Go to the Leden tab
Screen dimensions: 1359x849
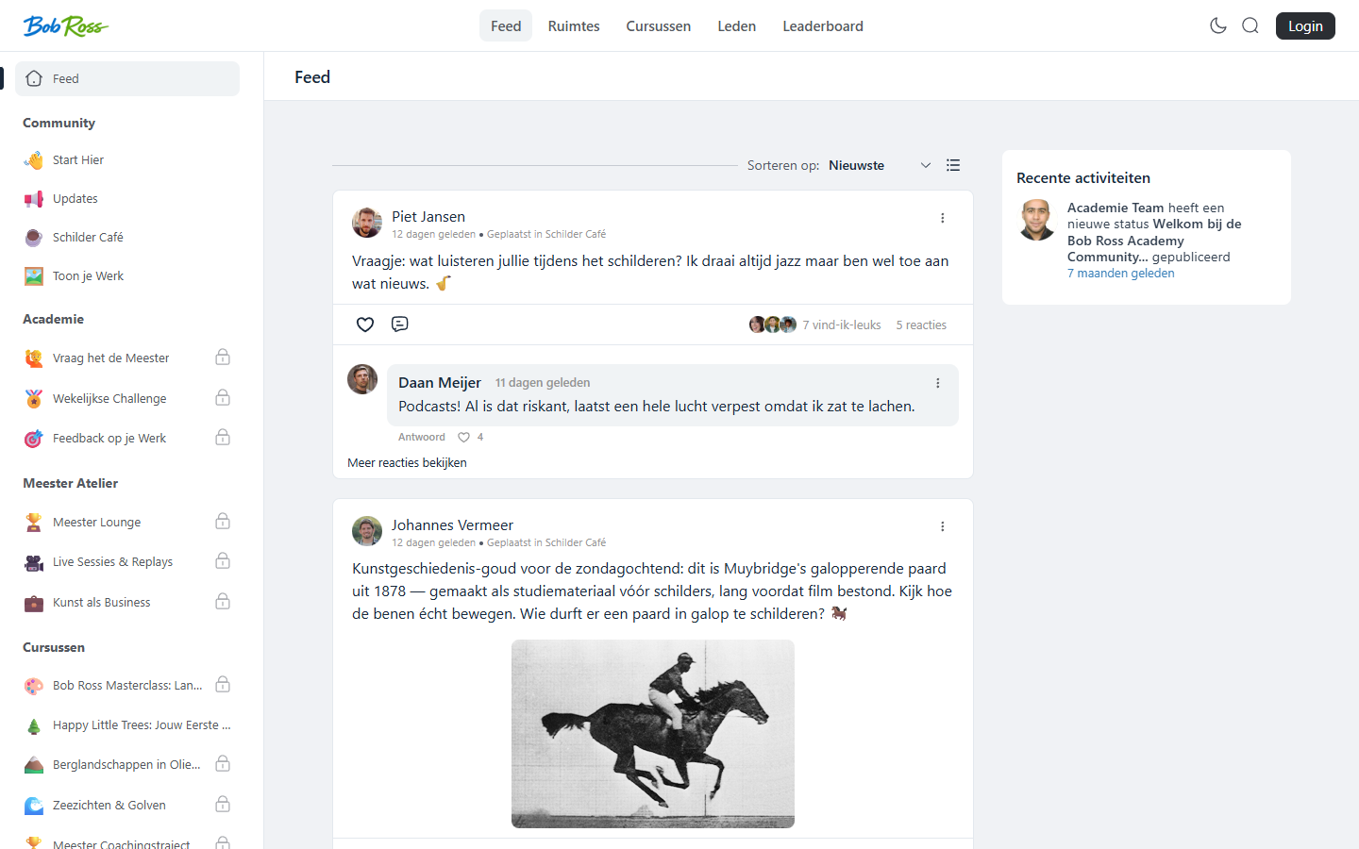[737, 25]
